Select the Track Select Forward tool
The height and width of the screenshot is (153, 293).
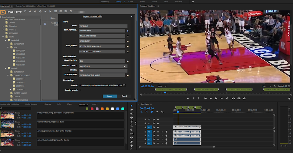(132, 110)
